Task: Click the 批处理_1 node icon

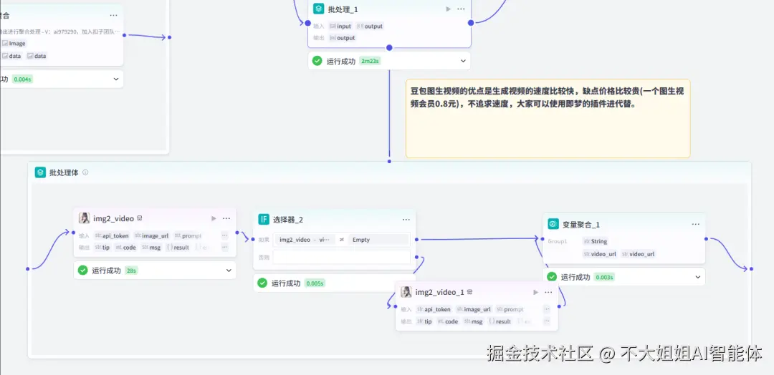Action: pos(318,9)
